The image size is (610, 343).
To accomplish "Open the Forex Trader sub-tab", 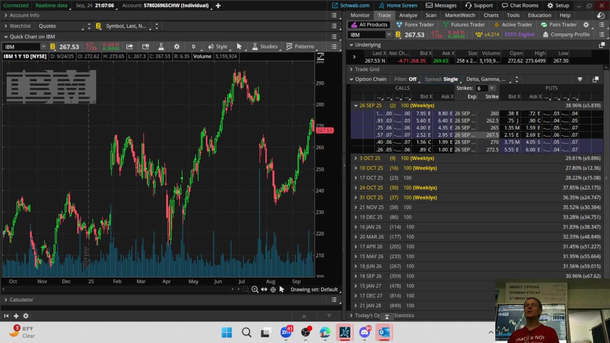I will click(x=415, y=25).
